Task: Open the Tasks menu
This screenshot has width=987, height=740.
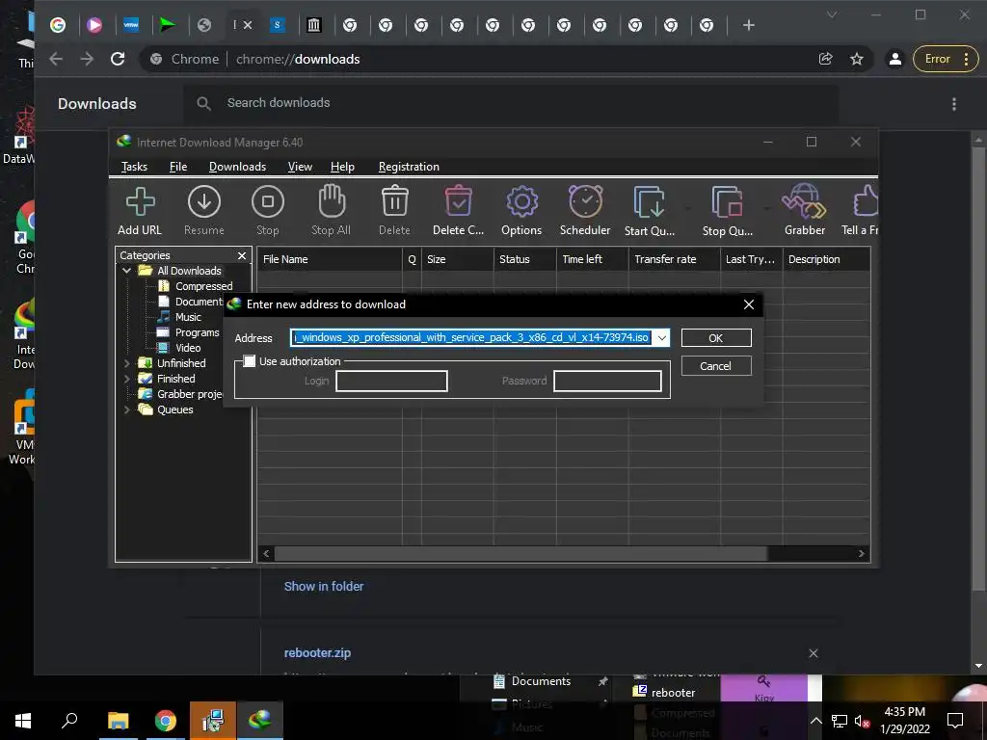Action: tap(134, 167)
